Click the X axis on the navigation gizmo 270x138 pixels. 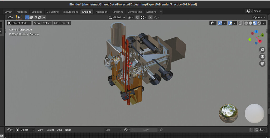click(x=260, y=41)
